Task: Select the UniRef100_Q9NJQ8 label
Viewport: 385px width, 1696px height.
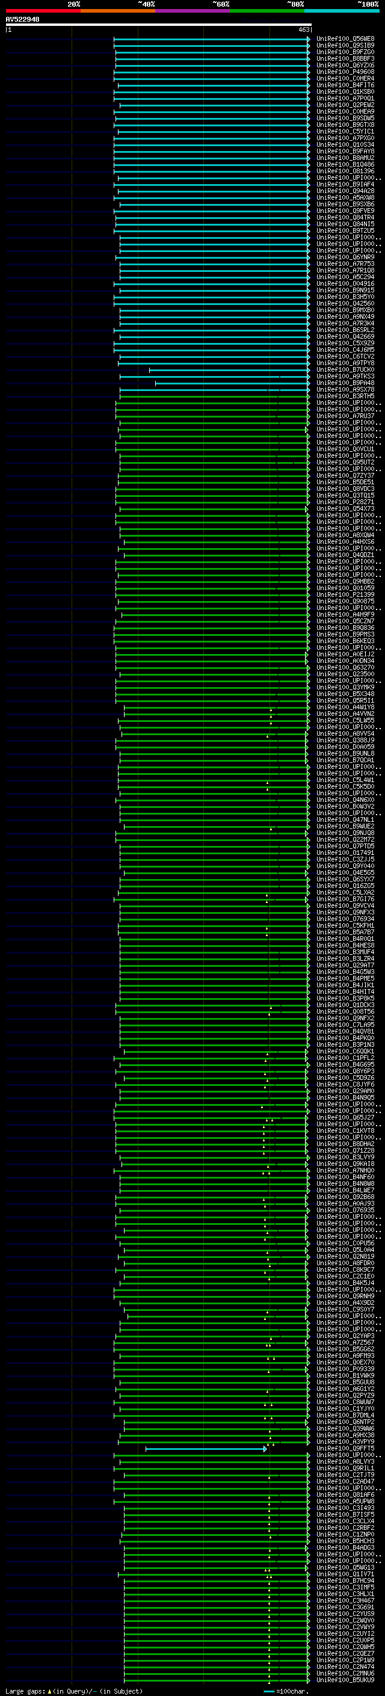Action: click(x=345, y=833)
